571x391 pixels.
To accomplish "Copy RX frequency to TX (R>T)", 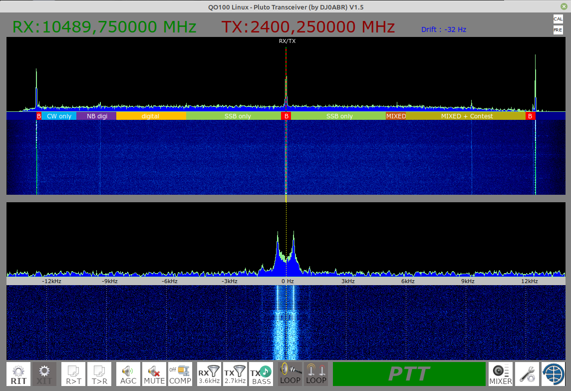I will (x=73, y=375).
